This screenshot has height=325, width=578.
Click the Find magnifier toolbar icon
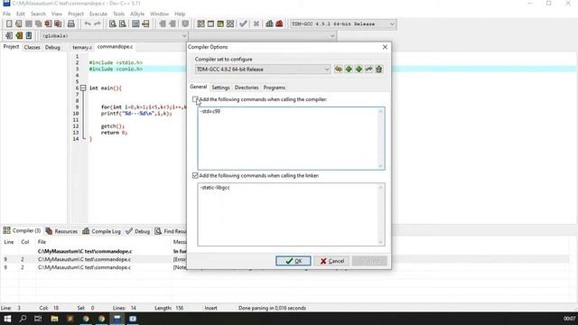112,24
